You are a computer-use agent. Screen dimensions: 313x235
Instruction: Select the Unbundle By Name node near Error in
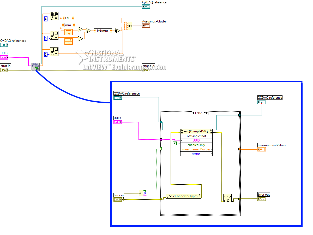143,193
